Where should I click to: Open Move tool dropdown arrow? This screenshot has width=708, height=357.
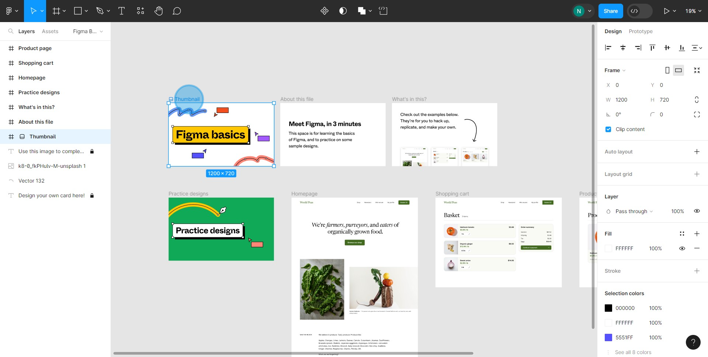point(42,11)
